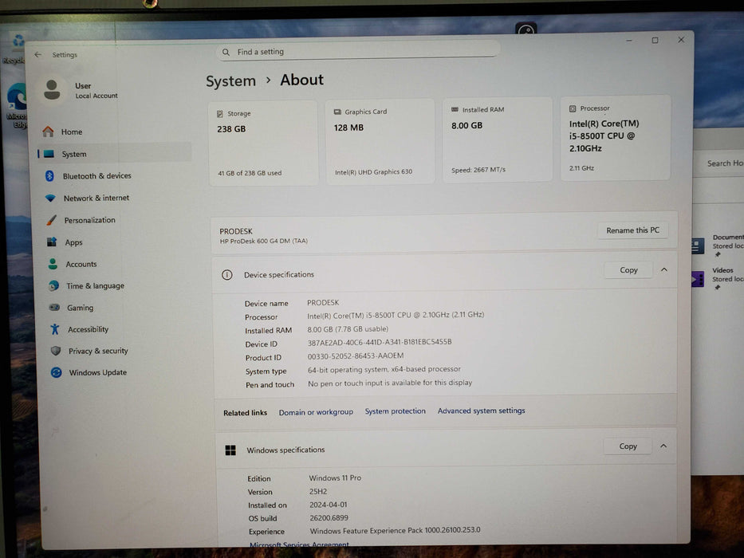The height and width of the screenshot is (558, 744).
Task: Click the Bluetooth icon in sidebar
Action: [x=49, y=176]
